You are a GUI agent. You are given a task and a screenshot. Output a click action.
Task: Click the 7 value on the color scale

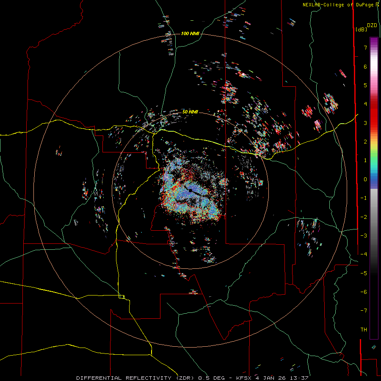click(365, 47)
